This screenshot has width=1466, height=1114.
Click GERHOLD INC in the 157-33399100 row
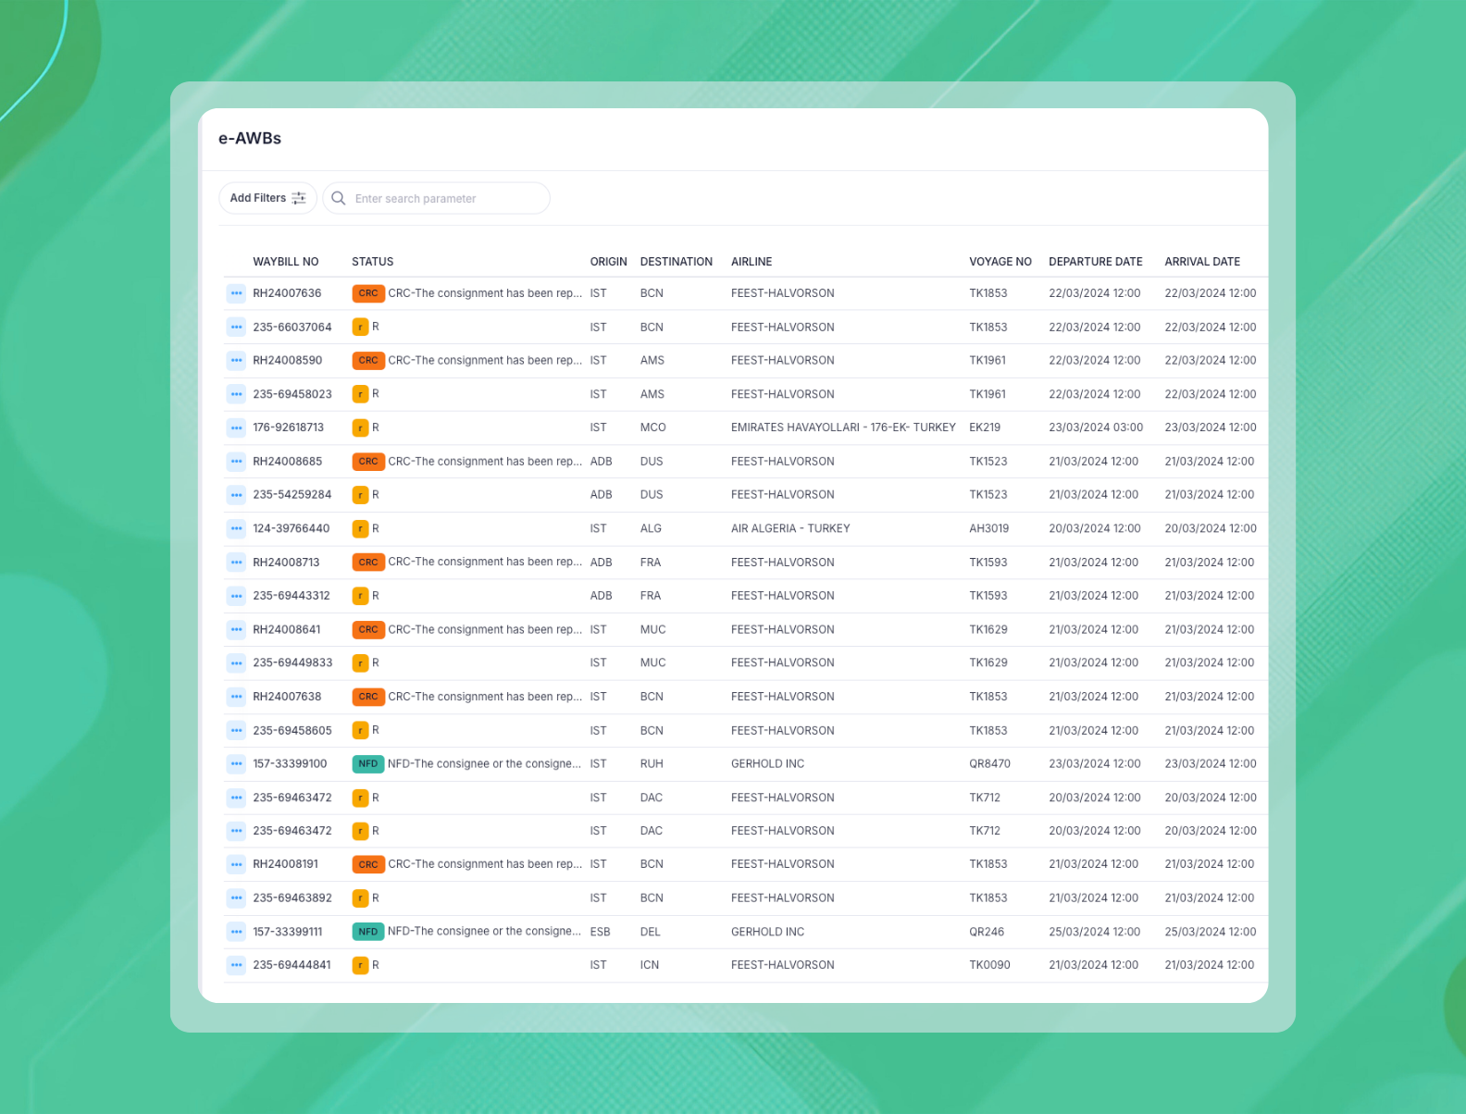[x=767, y=764]
